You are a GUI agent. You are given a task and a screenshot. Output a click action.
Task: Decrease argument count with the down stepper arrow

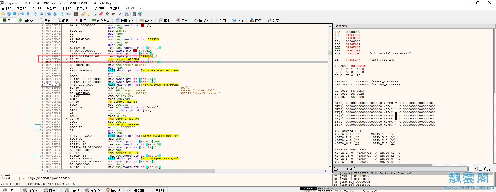click(x=476, y=170)
